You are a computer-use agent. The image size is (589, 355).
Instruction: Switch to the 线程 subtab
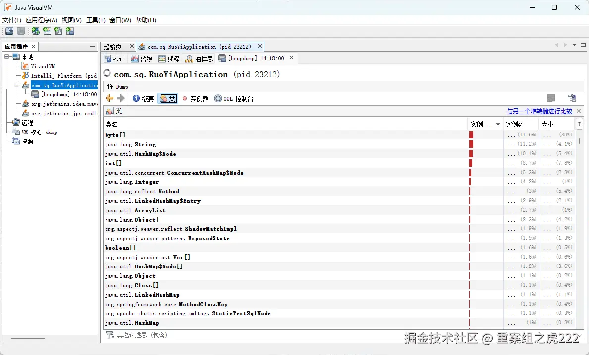click(x=168, y=59)
